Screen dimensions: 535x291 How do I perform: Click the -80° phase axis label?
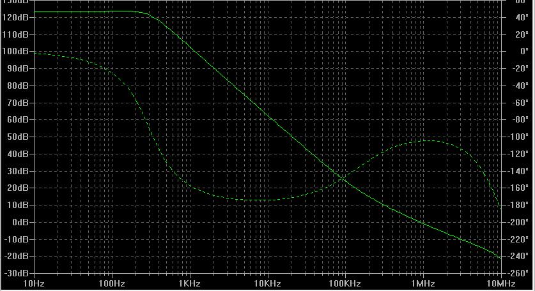[x=520, y=119]
